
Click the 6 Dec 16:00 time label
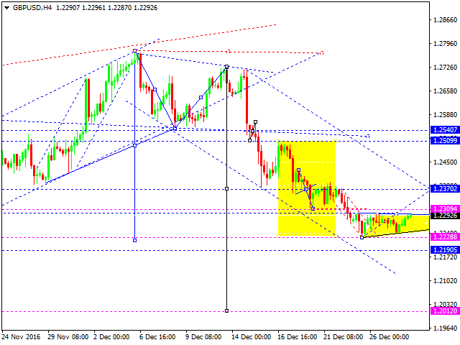(157, 337)
